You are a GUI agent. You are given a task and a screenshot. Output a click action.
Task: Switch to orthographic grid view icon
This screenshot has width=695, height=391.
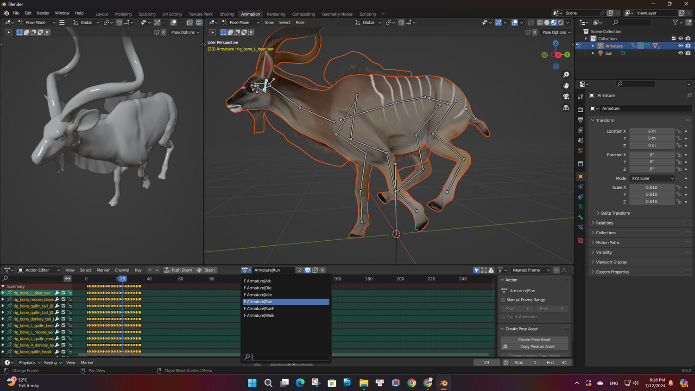click(x=566, y=108)
